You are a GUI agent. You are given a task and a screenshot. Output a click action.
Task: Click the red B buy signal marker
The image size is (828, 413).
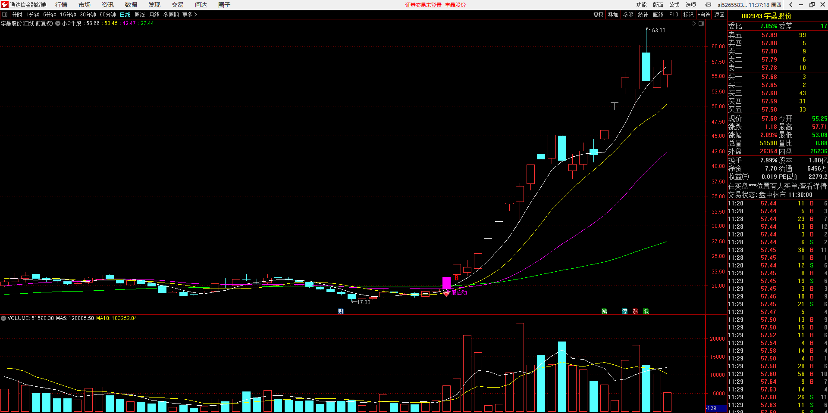click(x=456, y=278)
